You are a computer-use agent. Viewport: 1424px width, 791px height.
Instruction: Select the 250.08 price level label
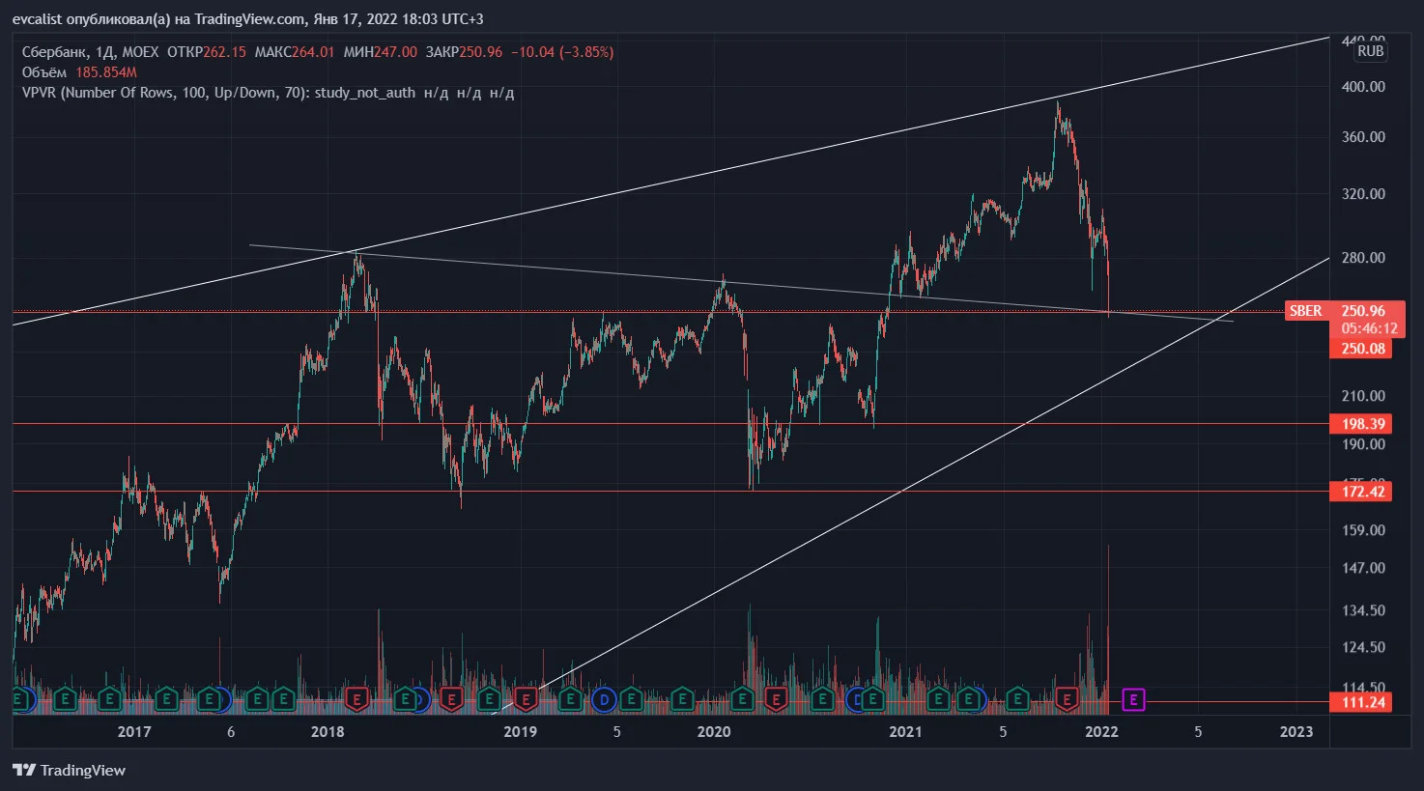(x=1361, y=349)
